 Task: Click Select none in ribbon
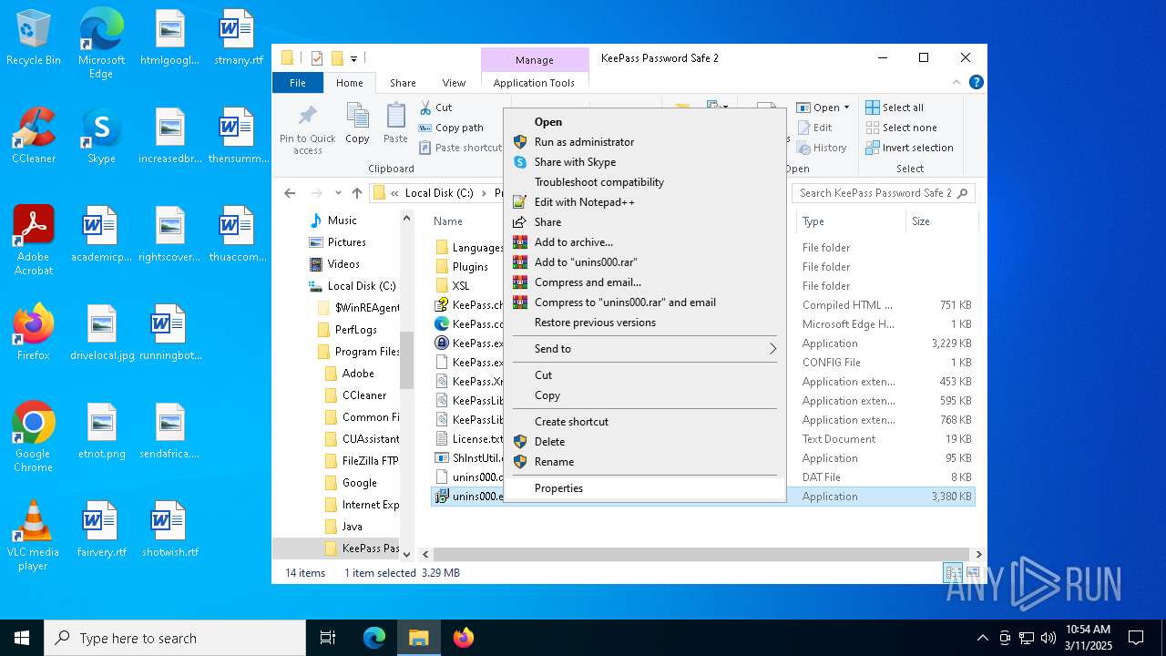(x=901, y=128)
